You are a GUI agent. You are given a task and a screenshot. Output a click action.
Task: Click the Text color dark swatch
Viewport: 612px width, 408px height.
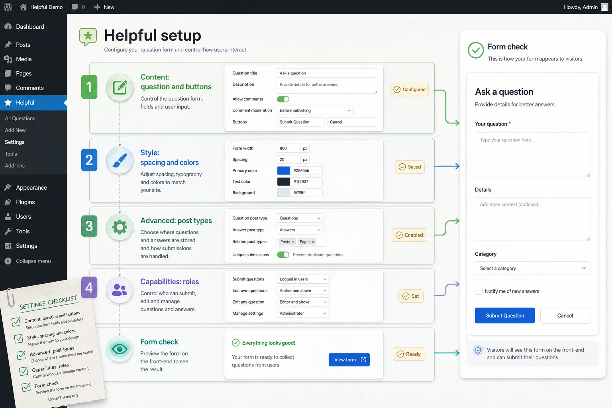click(x=284, y=182)
